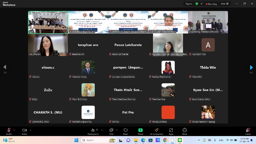Open the Chat panel
256x144 pixels.
click(x=111, y=131)
